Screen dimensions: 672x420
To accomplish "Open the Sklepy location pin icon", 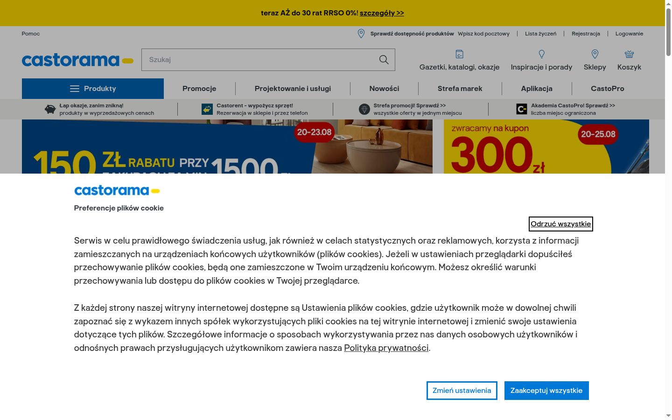I will coord(595,54).
